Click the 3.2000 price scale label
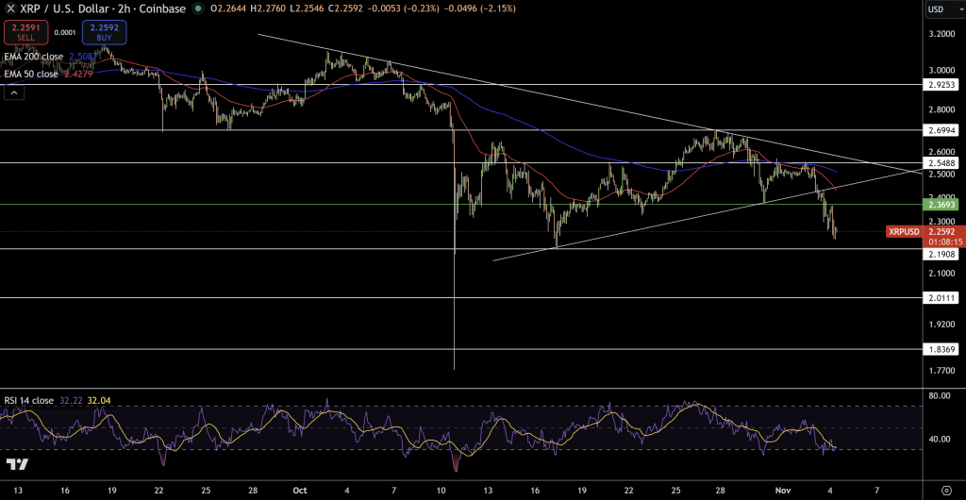966x500 pixels. (x=941, y=34)
